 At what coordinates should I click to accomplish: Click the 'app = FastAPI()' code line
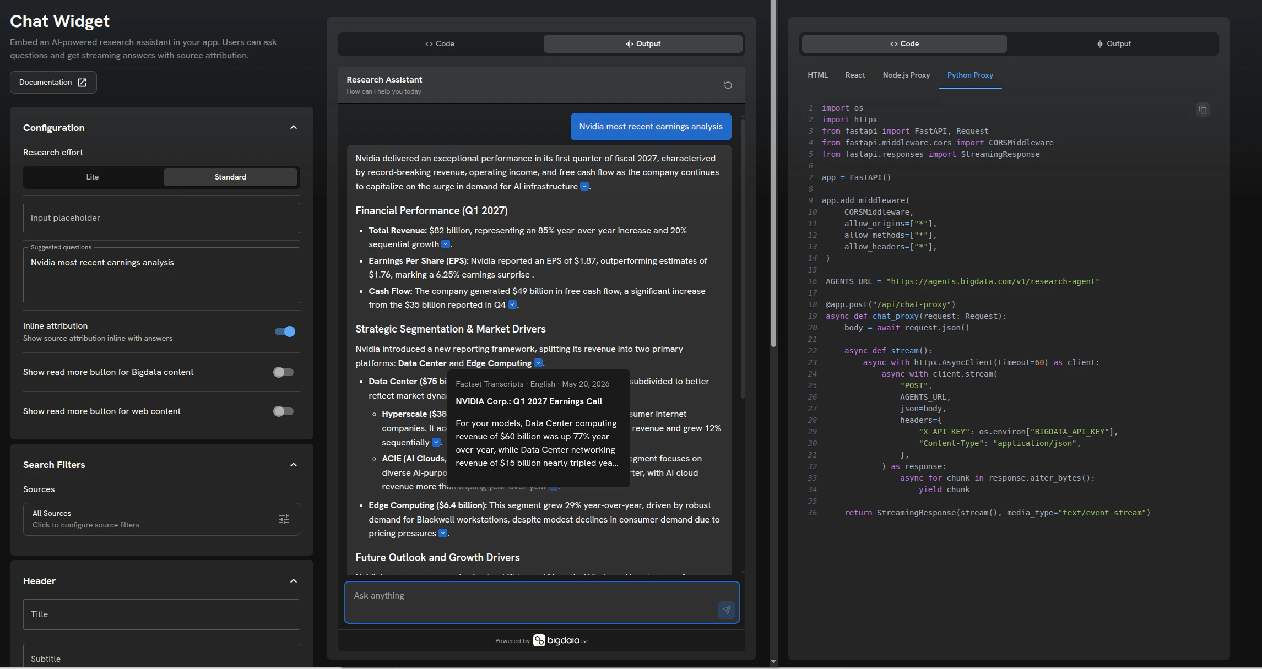(856, 177)
